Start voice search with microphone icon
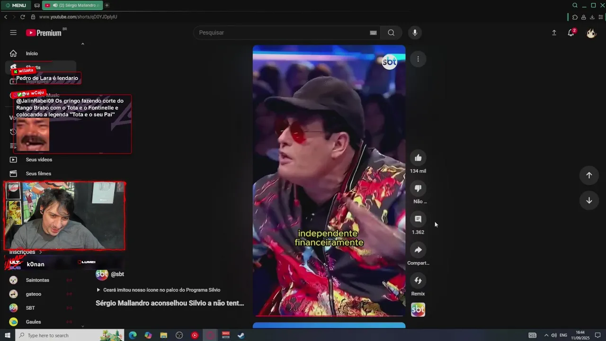The width and height of the screenshot is (606, 341). click(x=415, y=33)
